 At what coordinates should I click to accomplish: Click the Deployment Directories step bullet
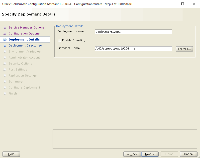click(x=5, y=46)
